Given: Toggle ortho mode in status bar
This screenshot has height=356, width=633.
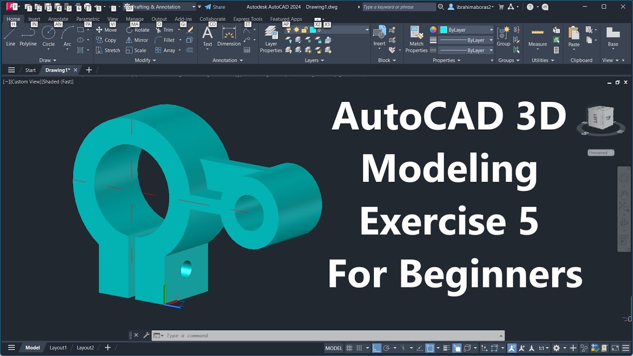Looking at the screenshot, I should (x=377, y=348).
